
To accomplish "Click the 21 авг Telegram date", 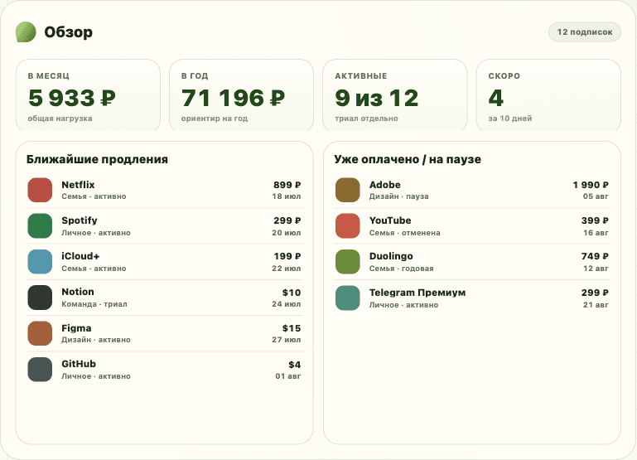I will pos(596,305).
